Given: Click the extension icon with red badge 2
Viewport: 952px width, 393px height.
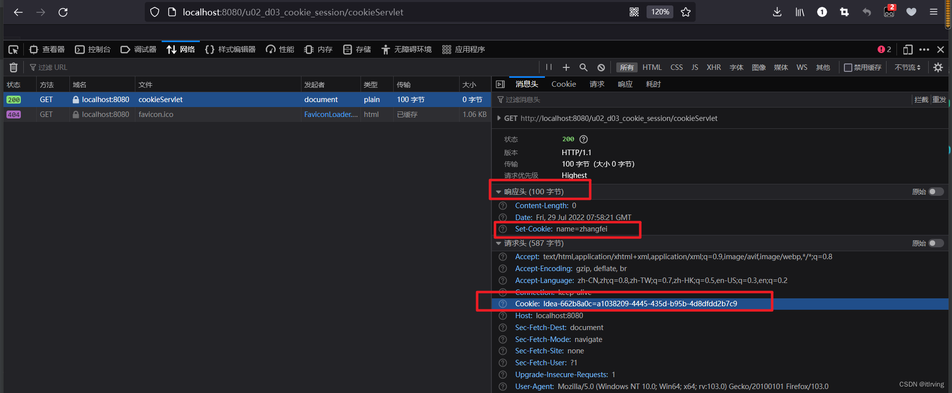Looking at the screenshot, I should point(889,11).
